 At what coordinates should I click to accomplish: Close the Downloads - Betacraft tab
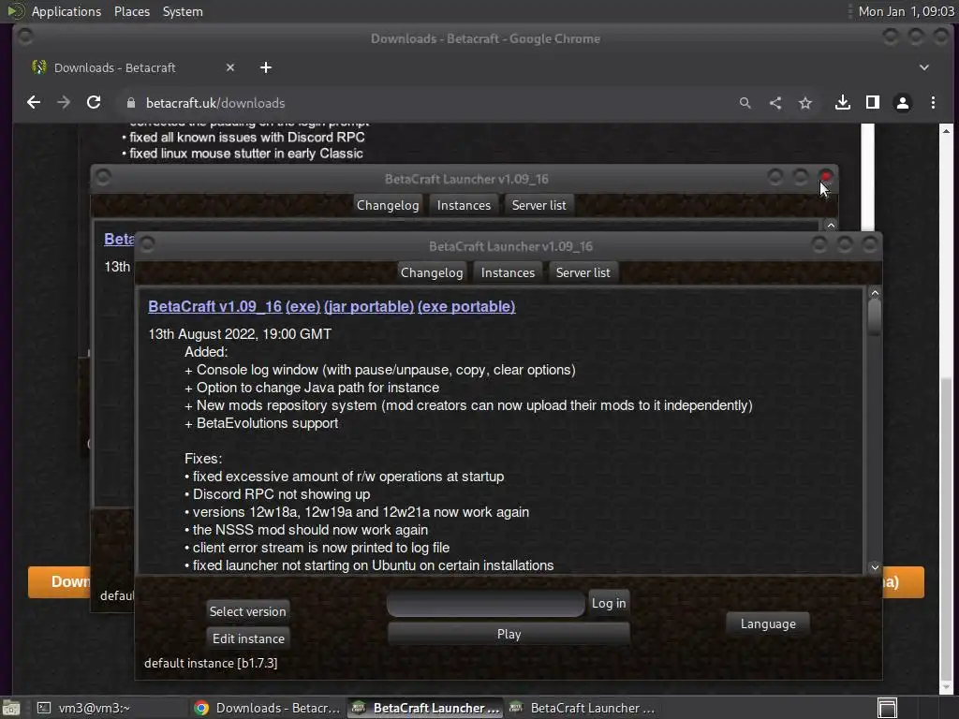coord(230,67)
